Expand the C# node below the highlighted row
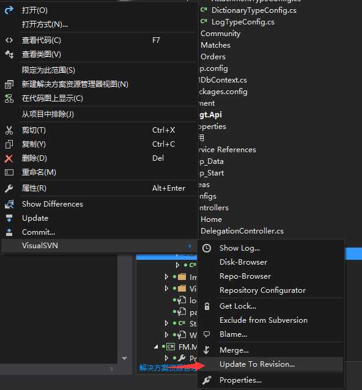Screen dimensions: 362x390 pos(177,265)
